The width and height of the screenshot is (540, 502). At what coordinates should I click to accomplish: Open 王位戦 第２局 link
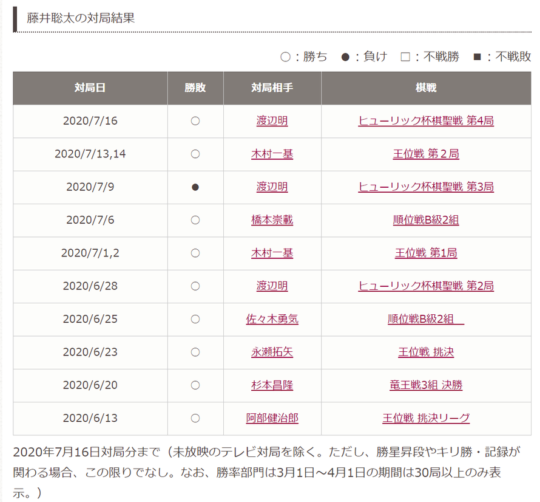[x=426, y=154]
